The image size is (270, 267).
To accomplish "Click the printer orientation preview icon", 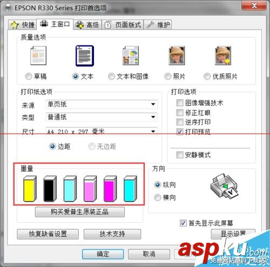I will 224,187.
